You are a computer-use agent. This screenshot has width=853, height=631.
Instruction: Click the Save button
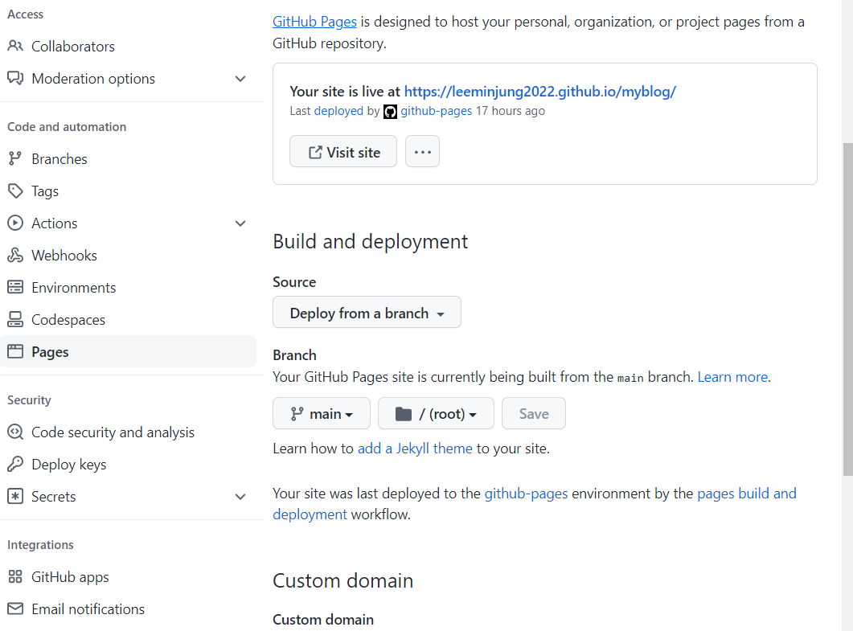pyautogui.click(x=534, y=413)
